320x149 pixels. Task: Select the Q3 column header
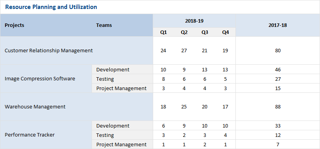(x=205, y=32)
